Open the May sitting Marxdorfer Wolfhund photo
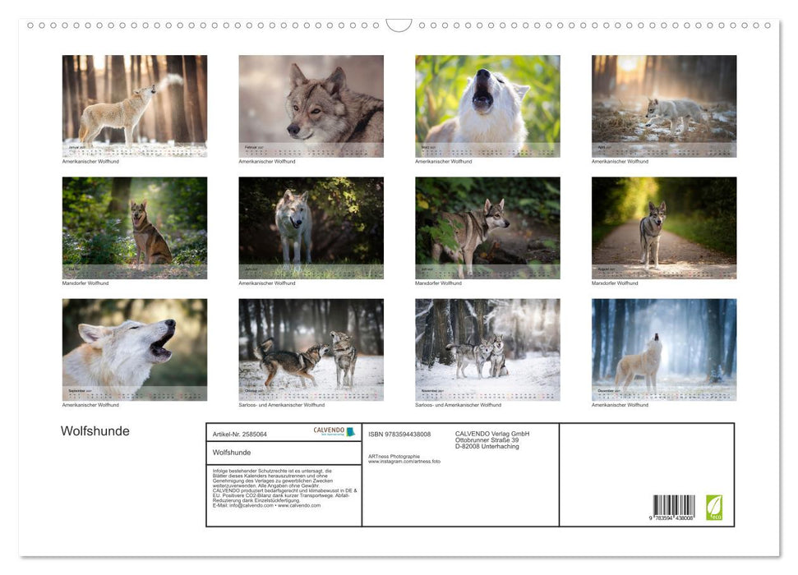The width and height of the screenshot is (798, 575). click(x=134, y=228)
